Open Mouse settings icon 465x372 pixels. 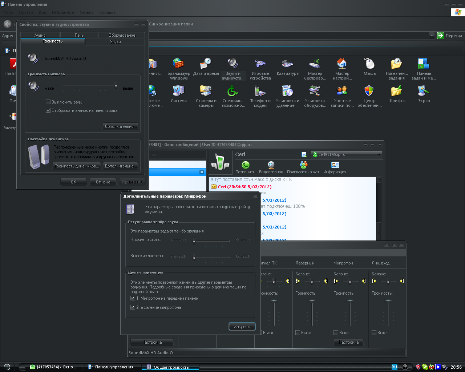[369, 66]
